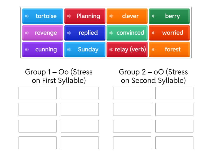Hear pronunciation of berry
This screenshot has width=212, height=159.
[153, 16]
